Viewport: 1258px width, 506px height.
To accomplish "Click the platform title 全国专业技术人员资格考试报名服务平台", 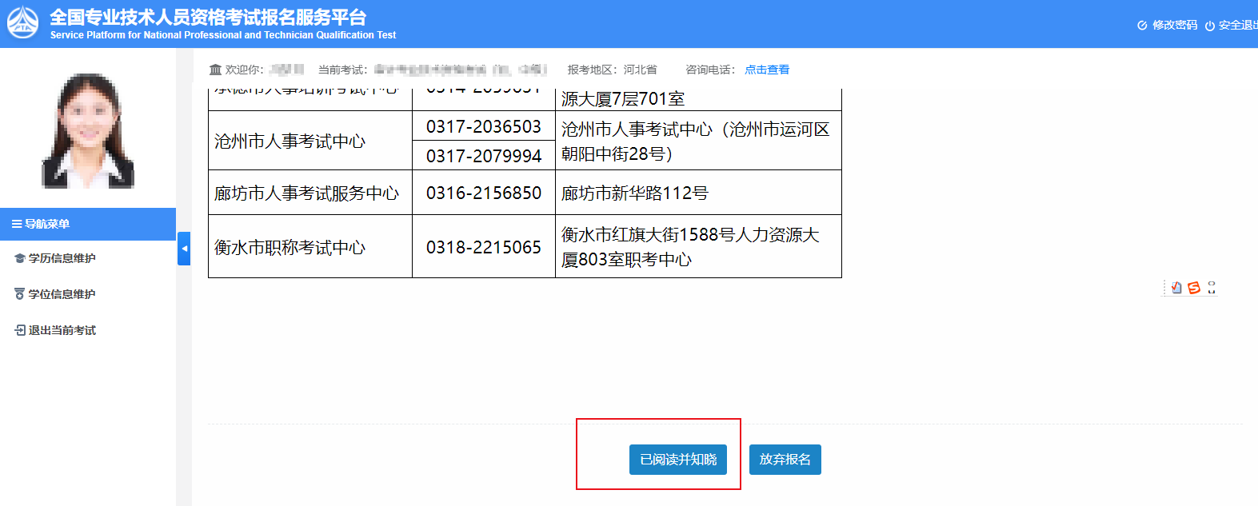I will click(208, 17).
